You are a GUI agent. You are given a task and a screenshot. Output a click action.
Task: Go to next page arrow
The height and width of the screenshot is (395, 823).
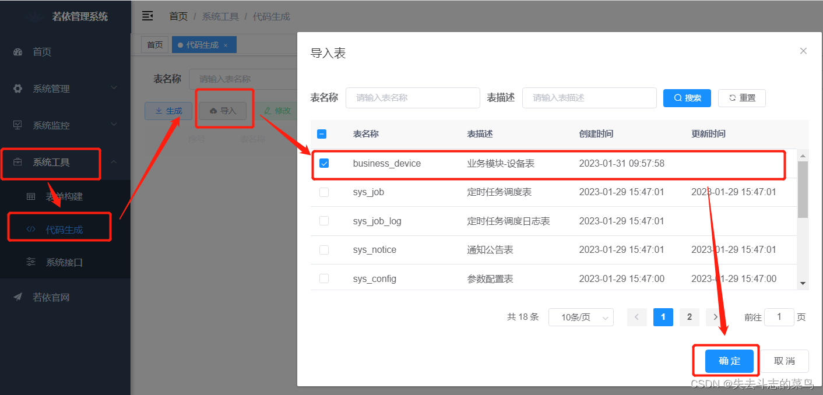click(x=715, y=317)
